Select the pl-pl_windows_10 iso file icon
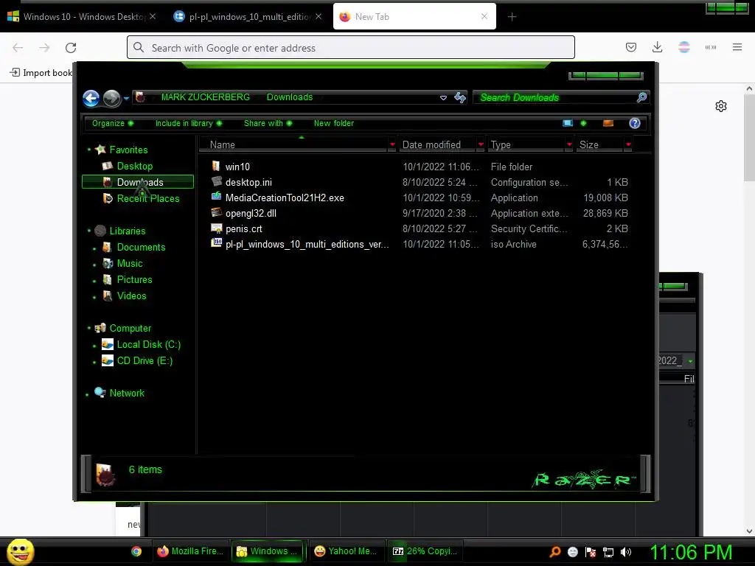755x566 pixels. pos(217,243)
